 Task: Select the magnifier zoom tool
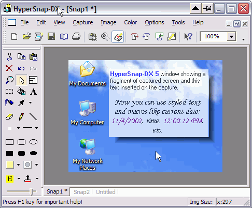tap(9, 80)
